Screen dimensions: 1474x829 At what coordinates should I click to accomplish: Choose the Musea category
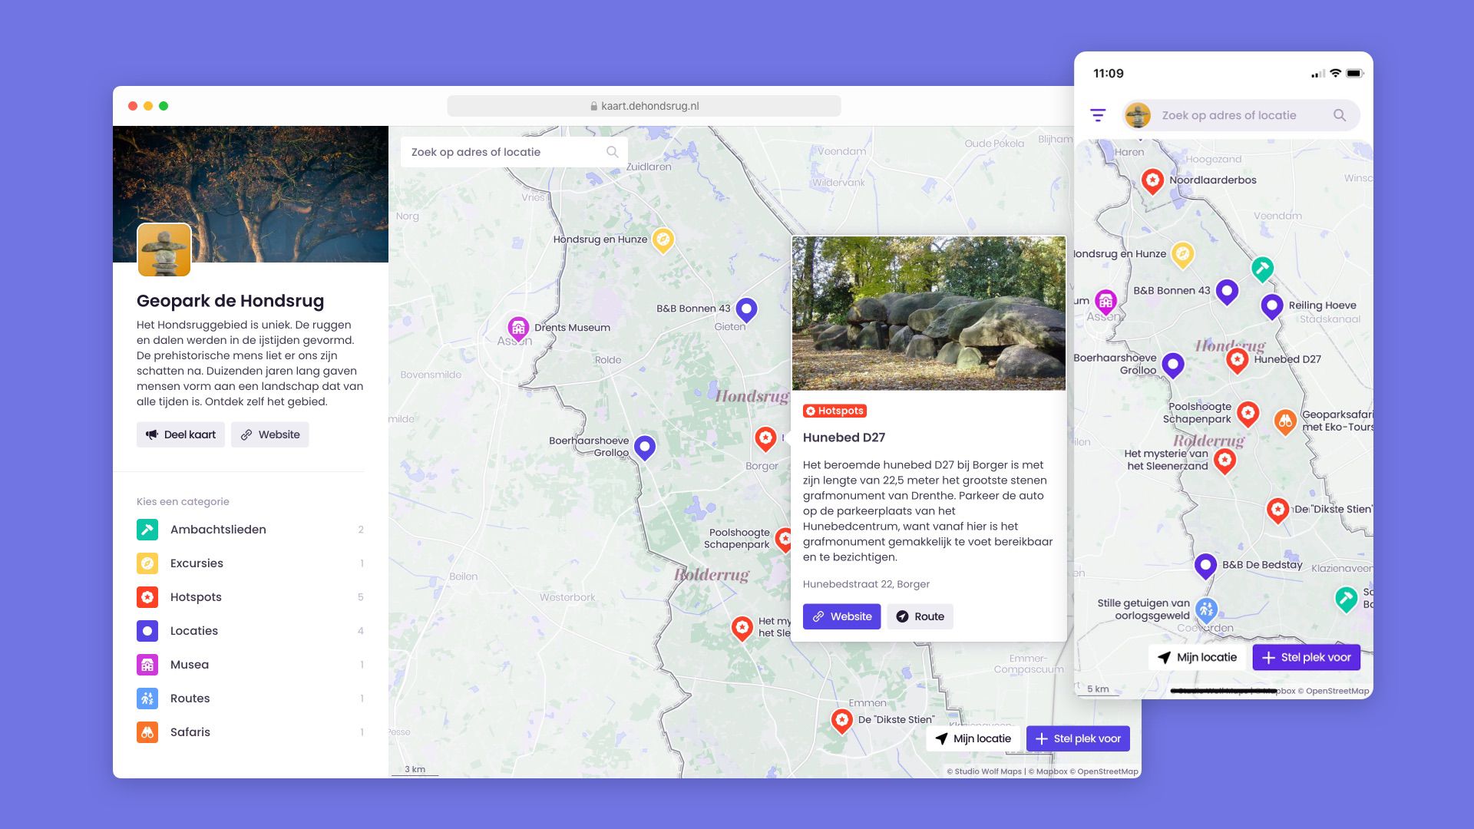pyautogui.click(x=189, y=665)
